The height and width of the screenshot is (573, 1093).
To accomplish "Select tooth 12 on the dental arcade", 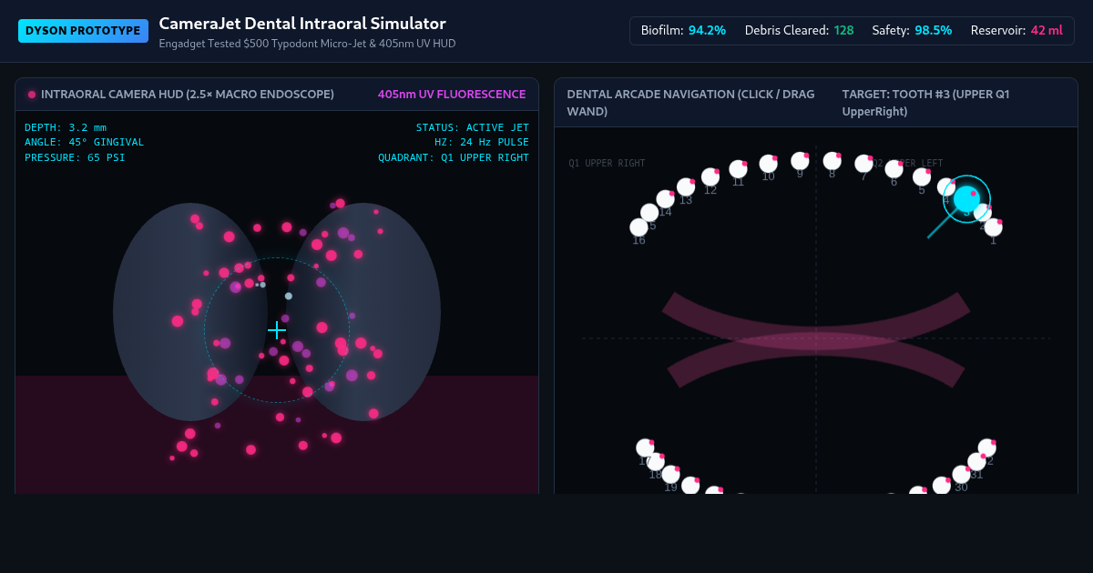I will tap(710, 177).
